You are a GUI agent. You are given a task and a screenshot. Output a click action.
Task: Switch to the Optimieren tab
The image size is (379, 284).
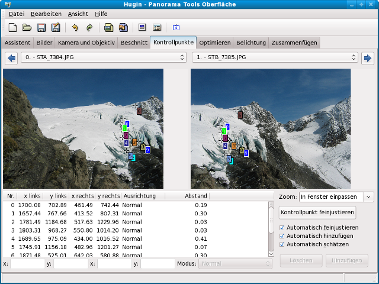(x=214, y=43)
